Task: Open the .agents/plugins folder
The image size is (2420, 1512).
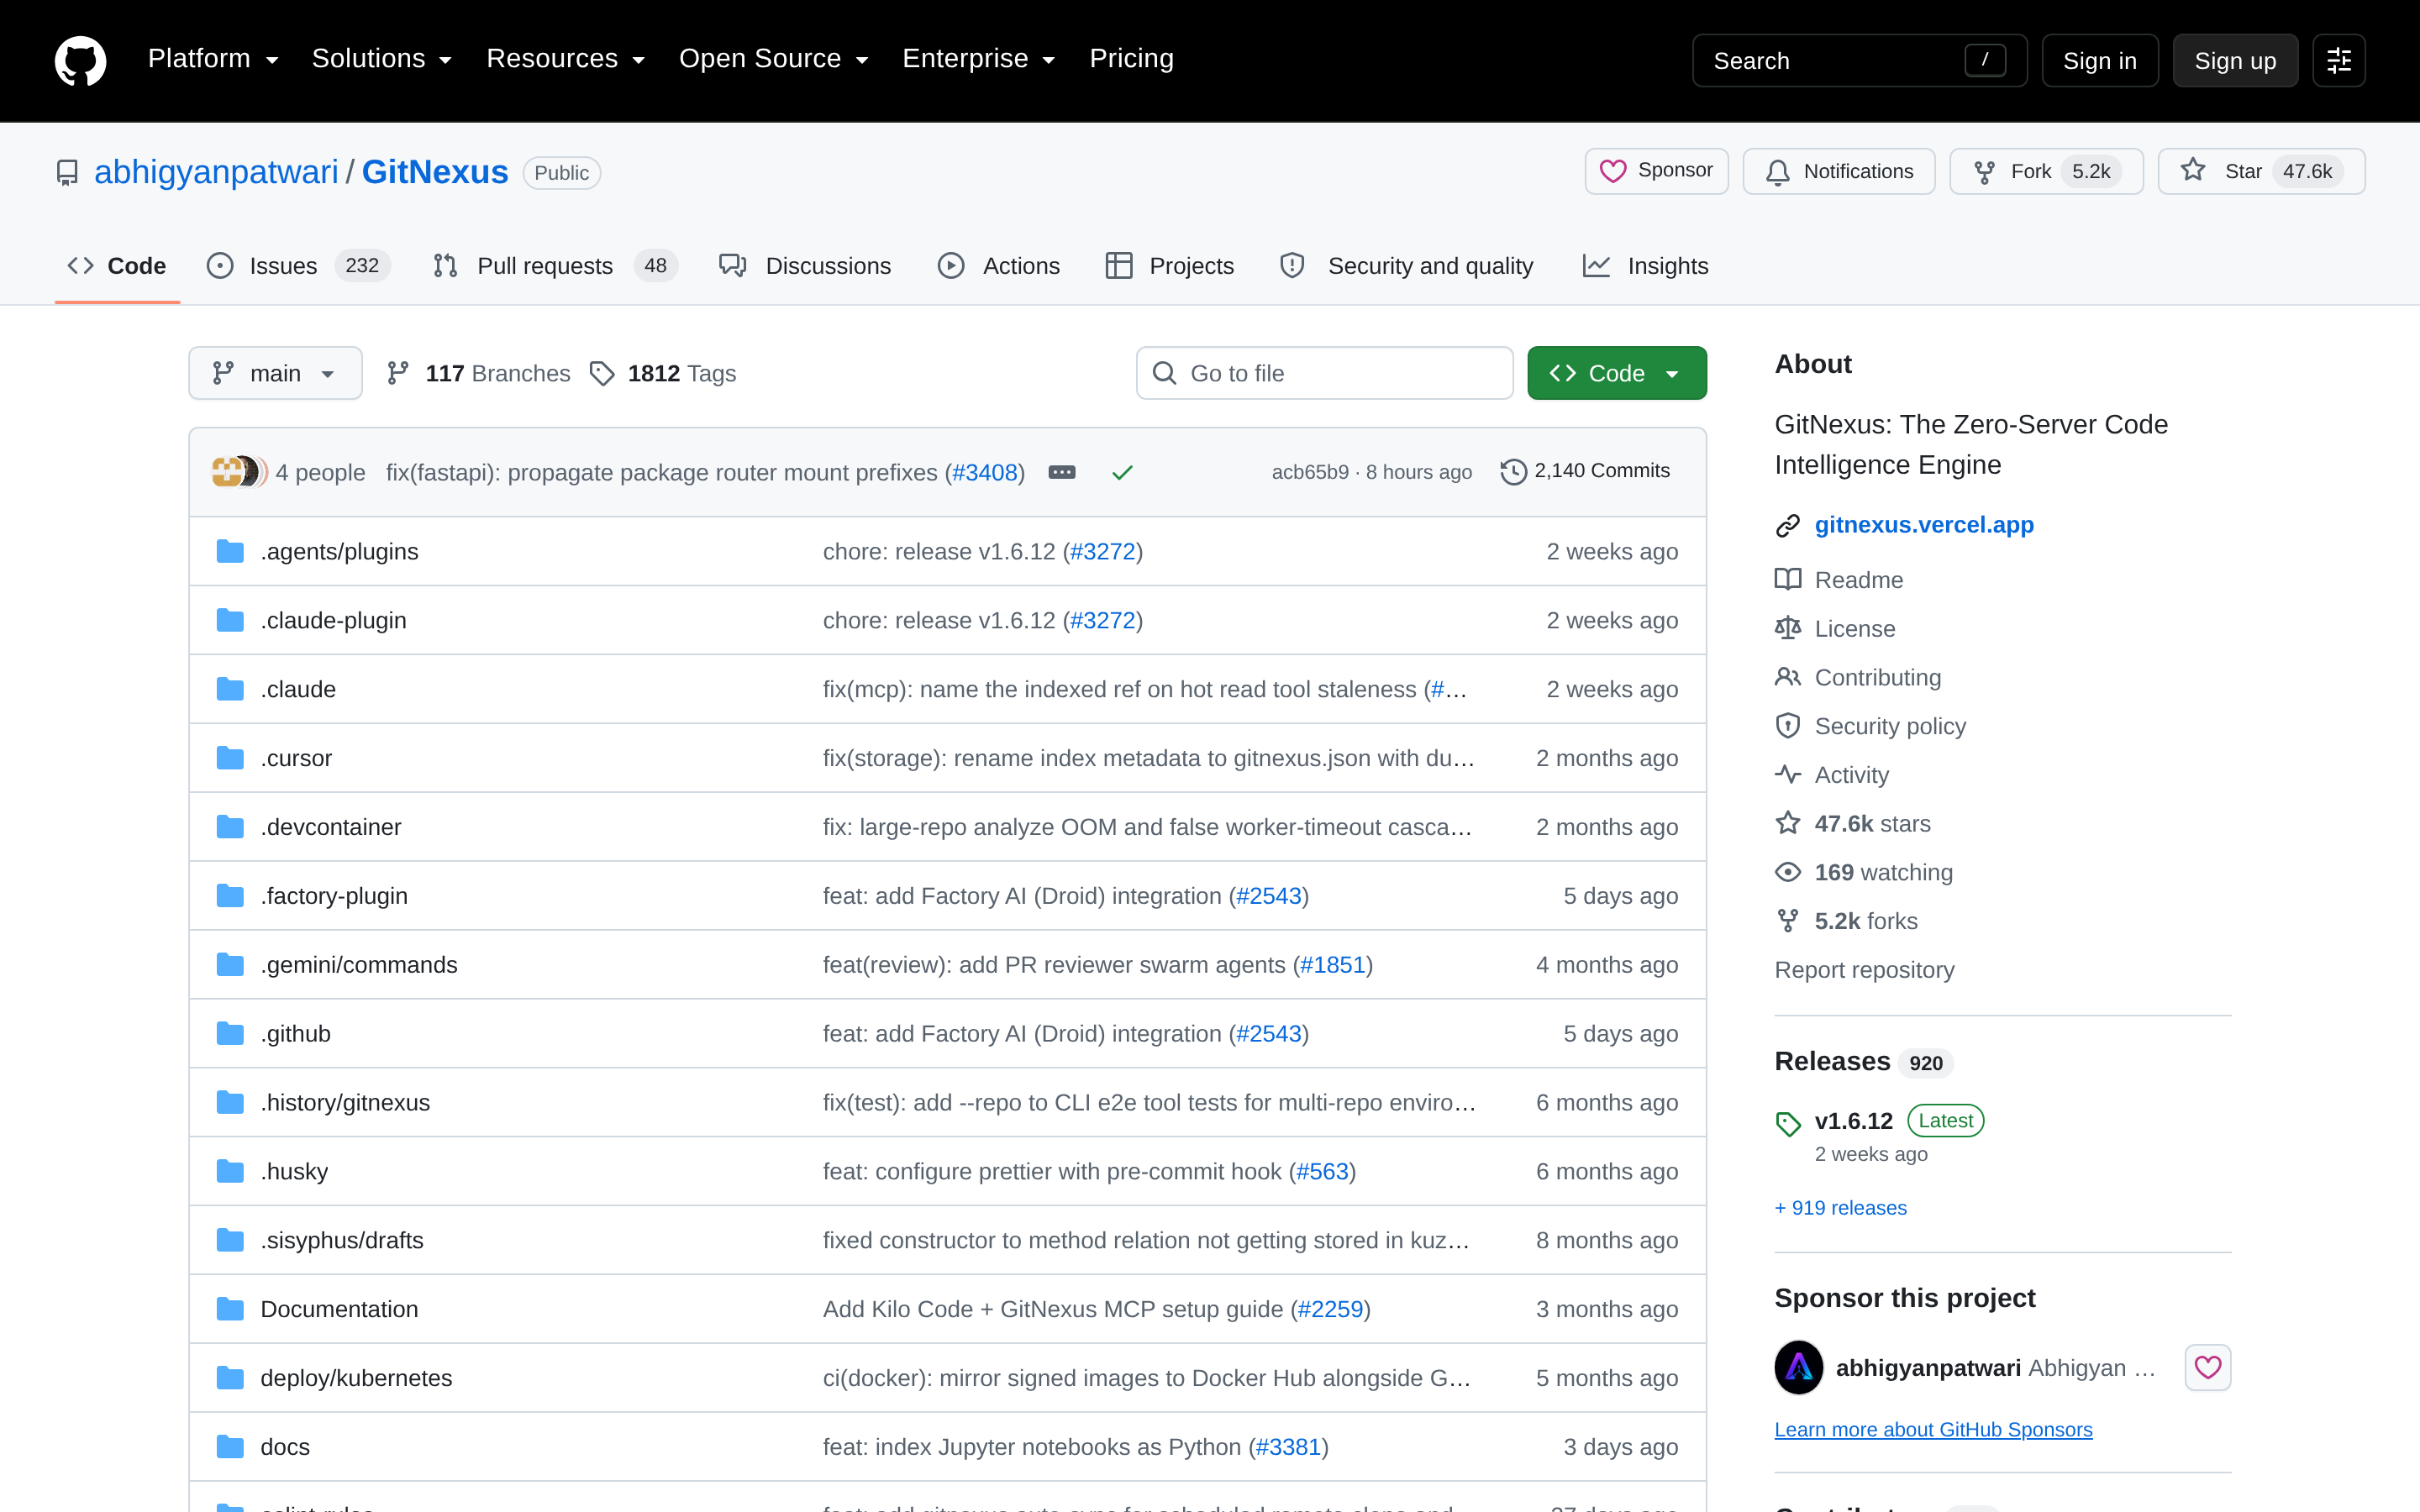Action: 339,551
